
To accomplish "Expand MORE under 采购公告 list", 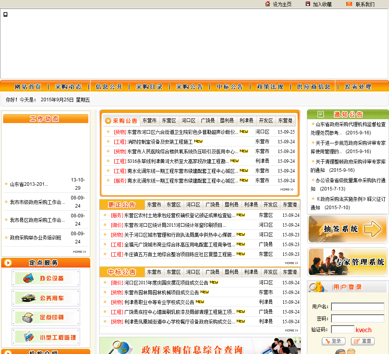I will [x=287, y=190].
